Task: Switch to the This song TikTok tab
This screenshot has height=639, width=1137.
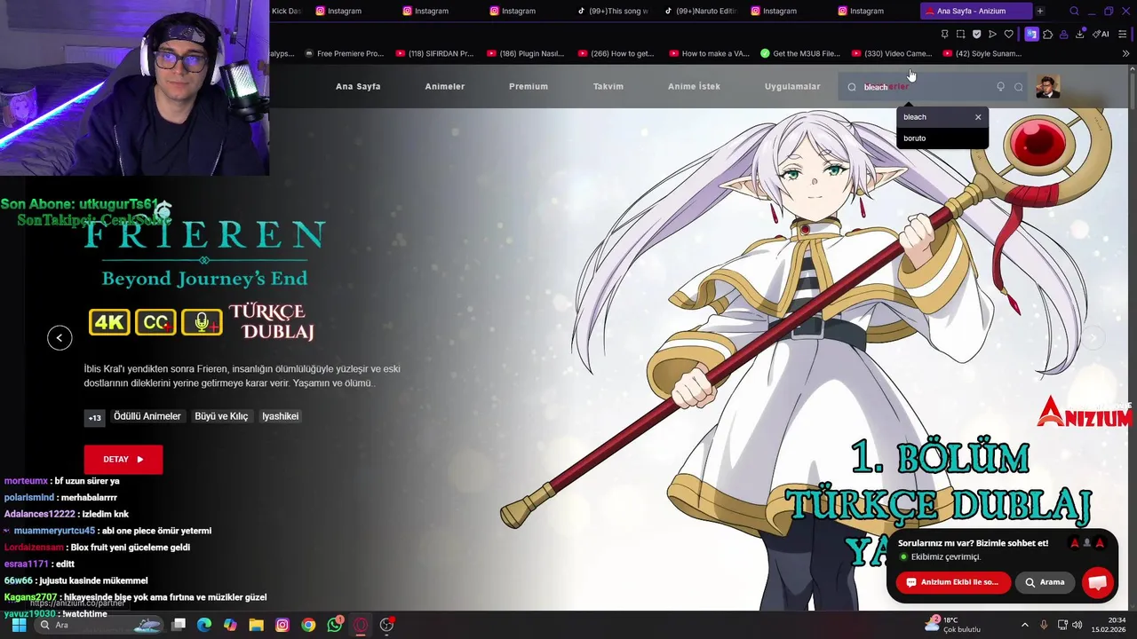Action: pyautogui.click(x=614, y=11)
